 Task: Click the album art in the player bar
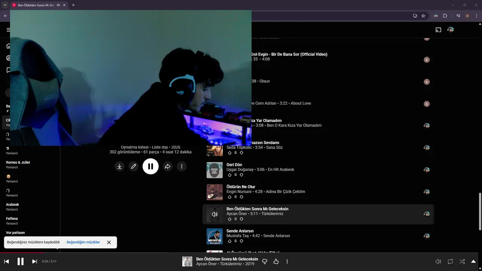point(187,261)
